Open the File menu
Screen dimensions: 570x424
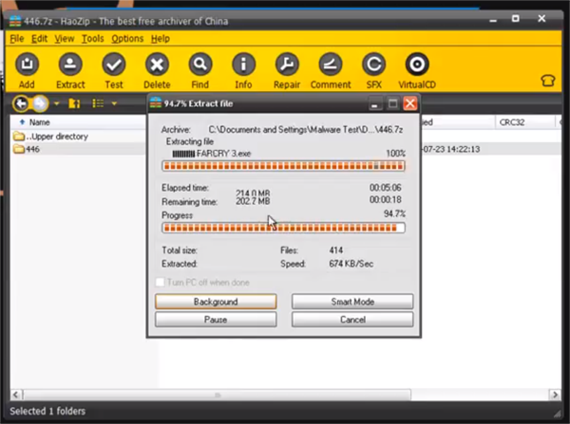pos(17,39)
